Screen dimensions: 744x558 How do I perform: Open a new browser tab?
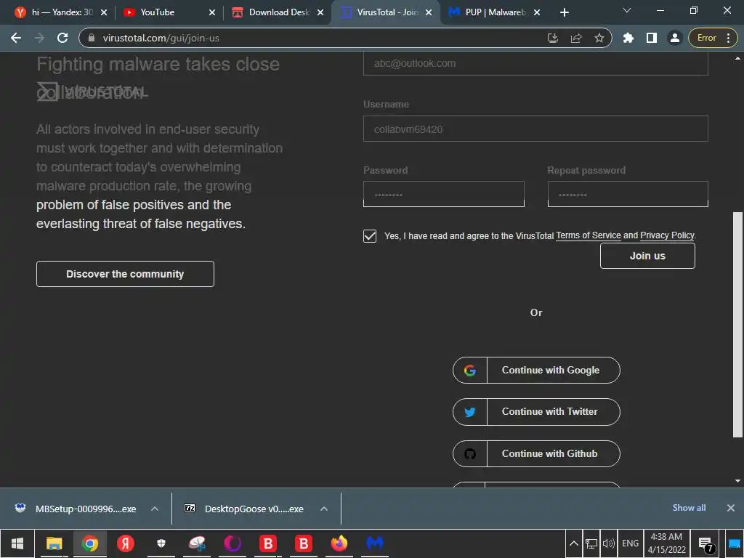(564, 13)
